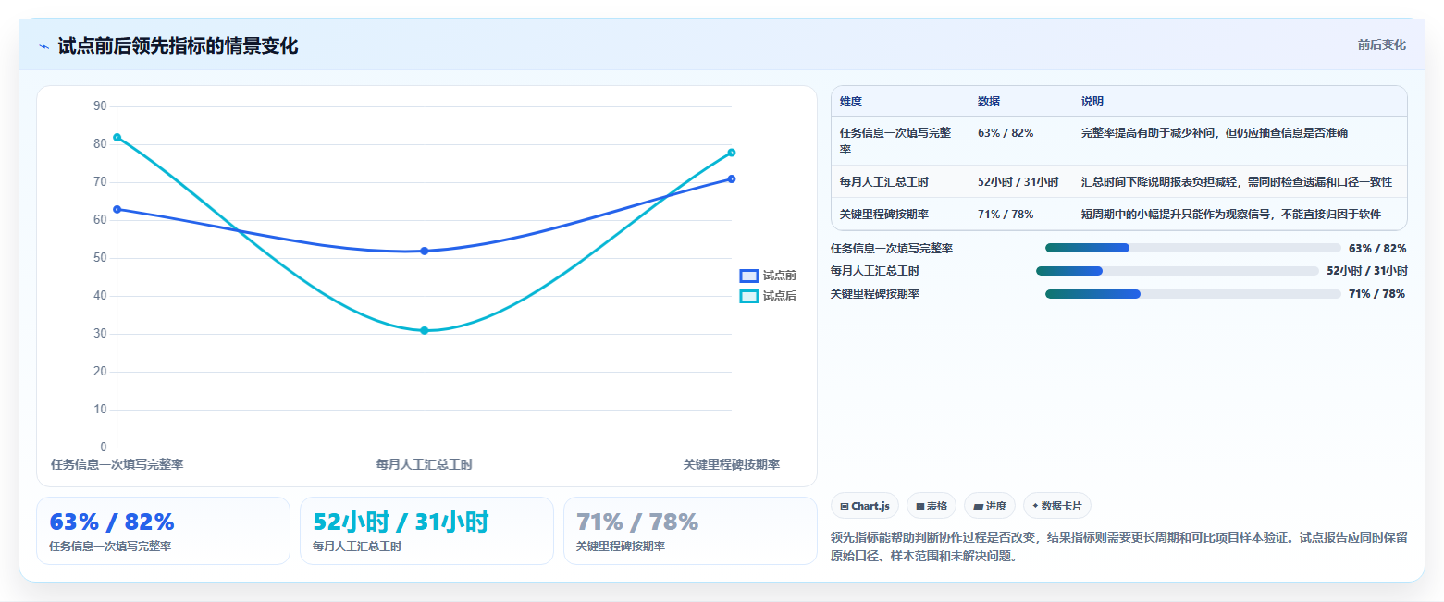Click progress value 71% / 78% beside bar
This screenshot has height=602, width=1444.
coord(1377,294)
